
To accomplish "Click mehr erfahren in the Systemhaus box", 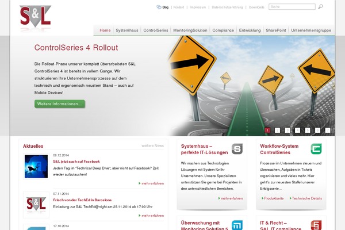I will [x=231, y=198].
